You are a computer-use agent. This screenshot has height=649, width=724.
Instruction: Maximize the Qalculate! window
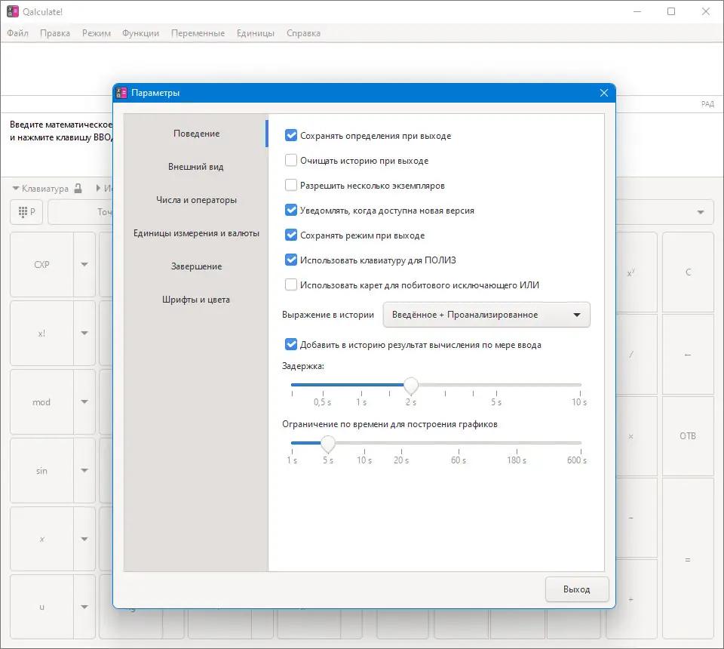click(671, 11)
